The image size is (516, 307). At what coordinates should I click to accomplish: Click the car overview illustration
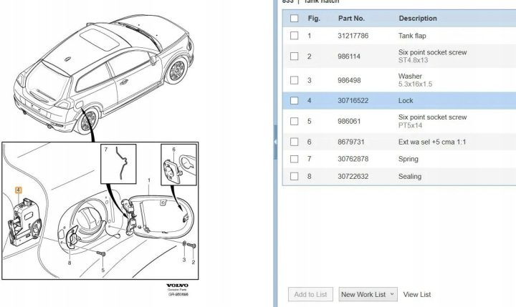pyautogui.click(x=104, y=75)
